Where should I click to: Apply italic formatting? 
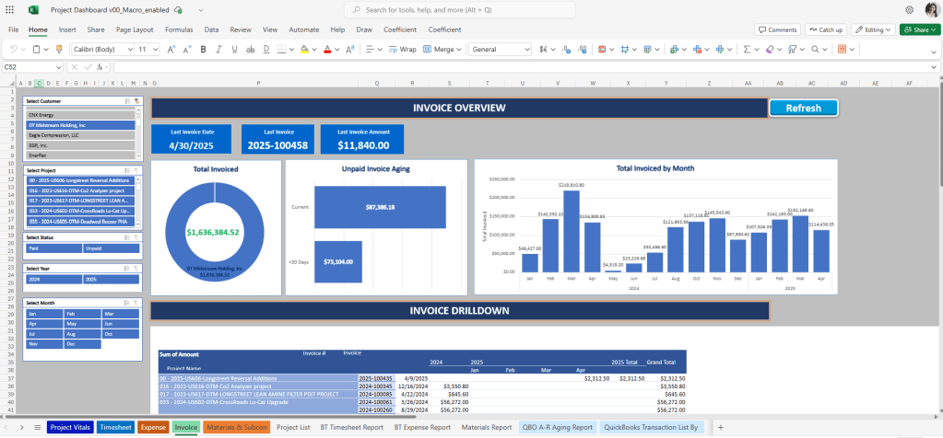tap(218, 49)
